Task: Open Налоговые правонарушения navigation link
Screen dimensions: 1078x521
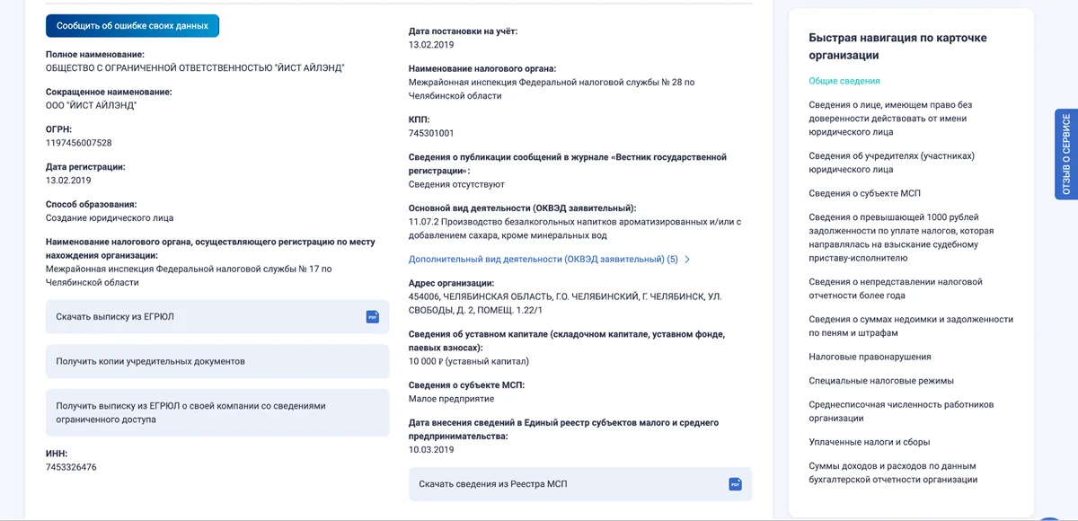Action: coord(870,357)
